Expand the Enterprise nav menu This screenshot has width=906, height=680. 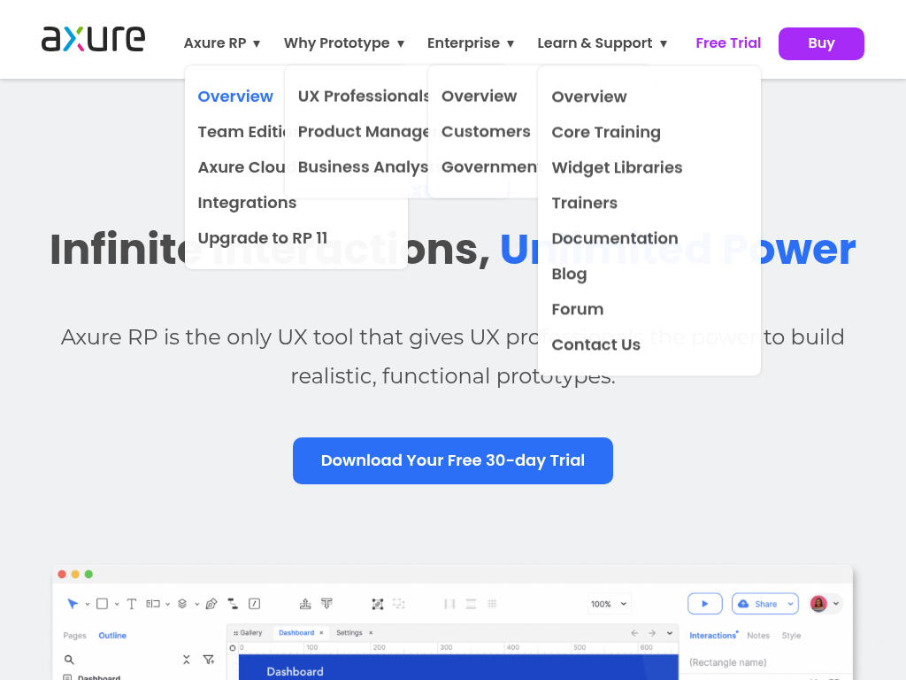click(x=471, y=42)
